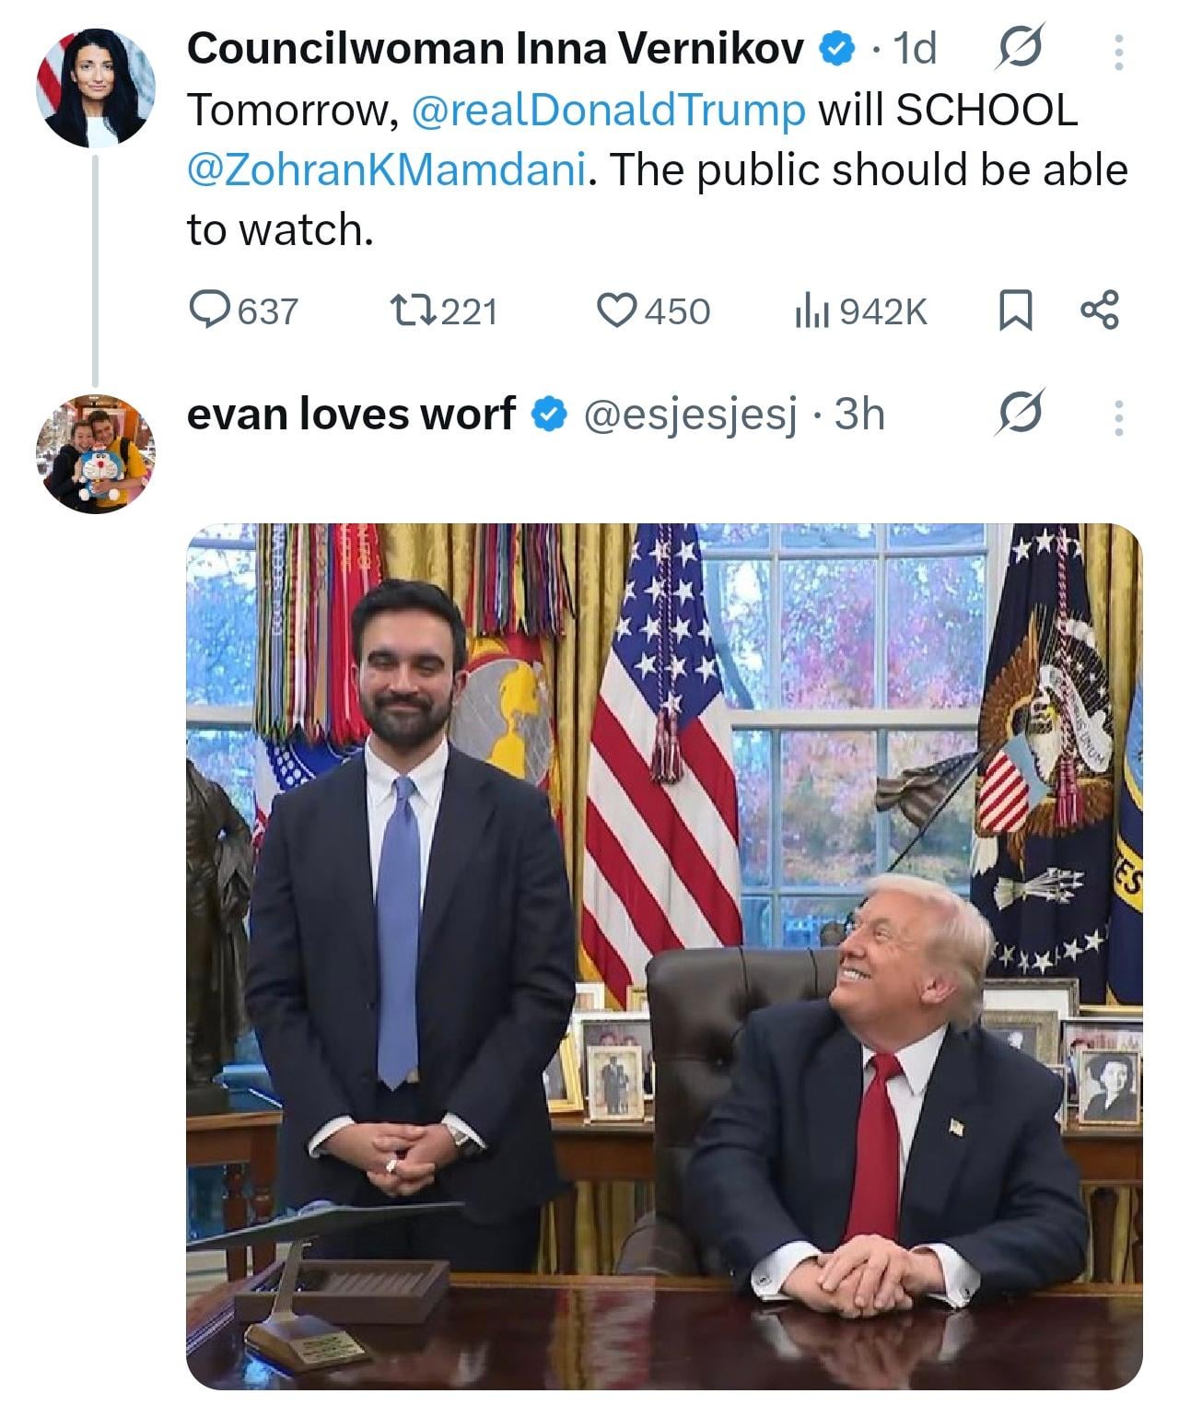Retweet Councilwoman Vernikov's post
1179x1417 pixels.
coord(442,311)
